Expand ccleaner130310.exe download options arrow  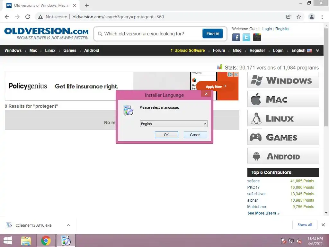68,225
